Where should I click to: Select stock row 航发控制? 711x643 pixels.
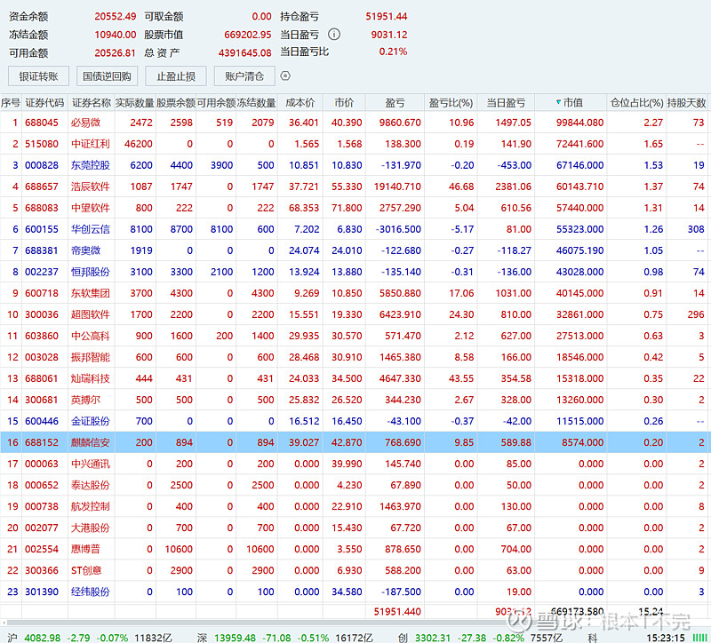coord(354,506)
